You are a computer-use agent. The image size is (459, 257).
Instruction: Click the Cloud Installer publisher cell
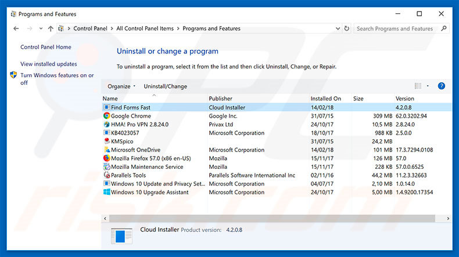(227, 107)
